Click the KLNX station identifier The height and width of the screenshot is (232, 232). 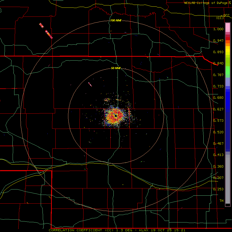(144, 230)
